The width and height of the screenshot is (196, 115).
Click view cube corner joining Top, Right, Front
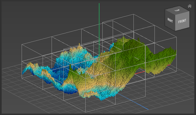pos(175,15)
